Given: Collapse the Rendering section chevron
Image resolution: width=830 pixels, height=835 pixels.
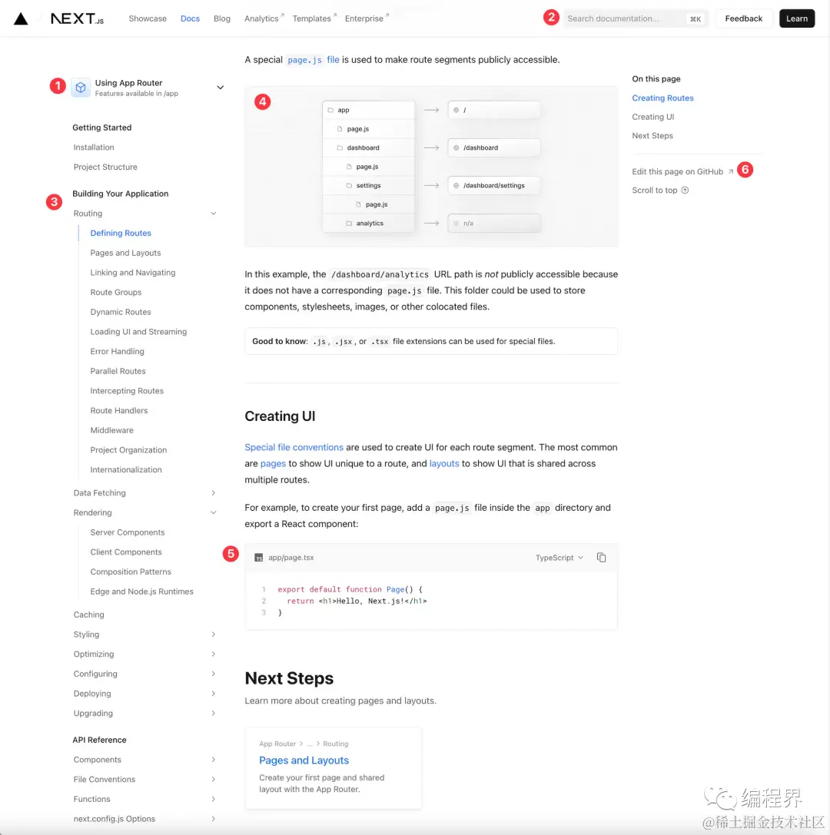Looking at the screenshot, I should pyautogui.click(x=213, y=513).
